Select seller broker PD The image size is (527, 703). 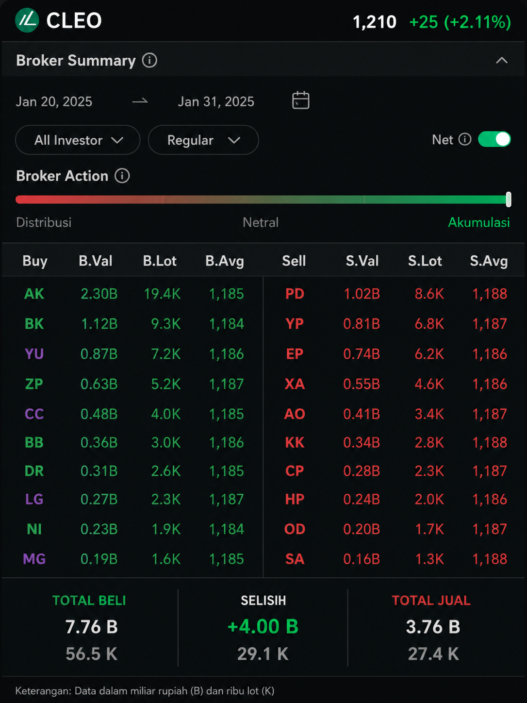[295, 294]
